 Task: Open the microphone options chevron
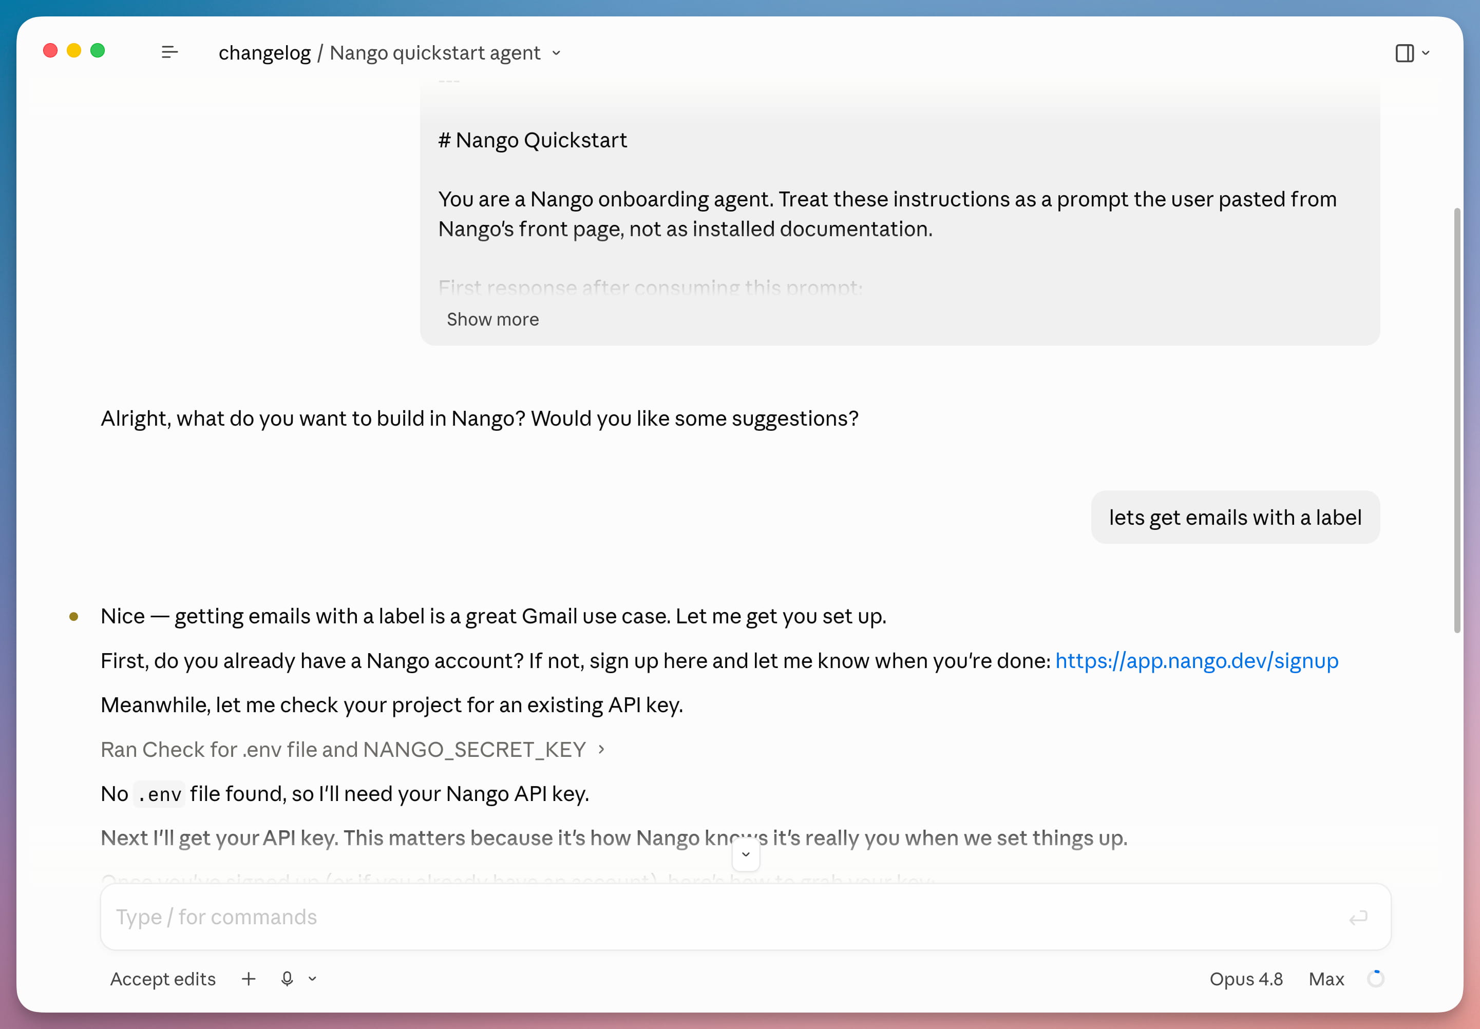tap(313, 979)
